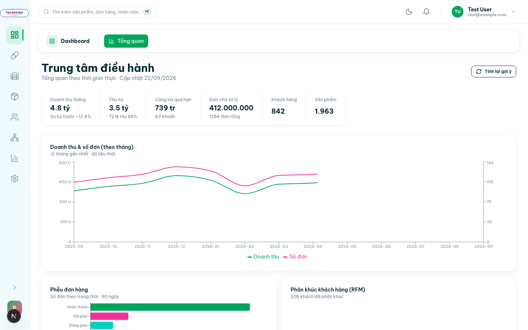Click the green Hoàn thành bar
Screen dimensions: 528x330
170,307
